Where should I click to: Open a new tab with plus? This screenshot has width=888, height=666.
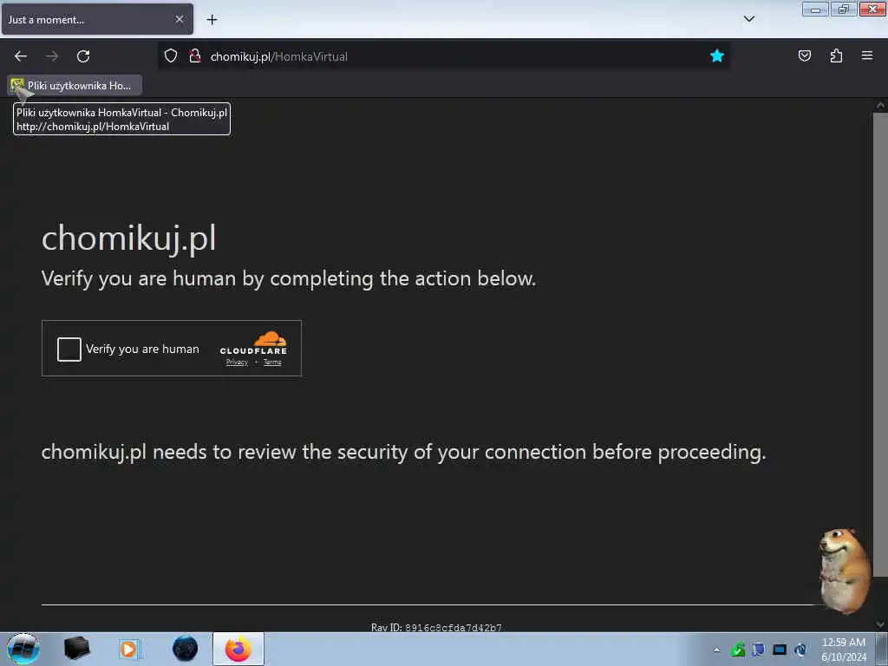212,20
